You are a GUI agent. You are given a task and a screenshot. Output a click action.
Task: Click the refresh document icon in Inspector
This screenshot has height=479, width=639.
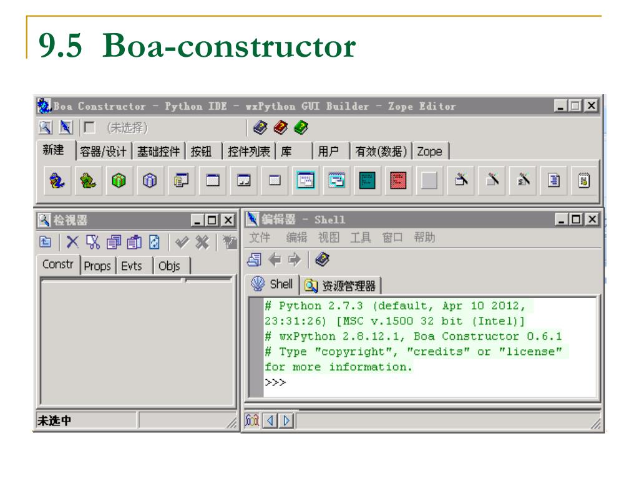[x=155, y=243]
